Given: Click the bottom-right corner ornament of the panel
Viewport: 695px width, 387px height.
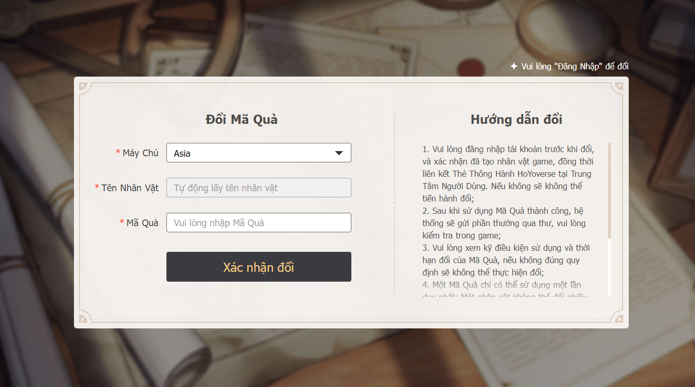Looking at the screenshot, I should coord(618,318).
